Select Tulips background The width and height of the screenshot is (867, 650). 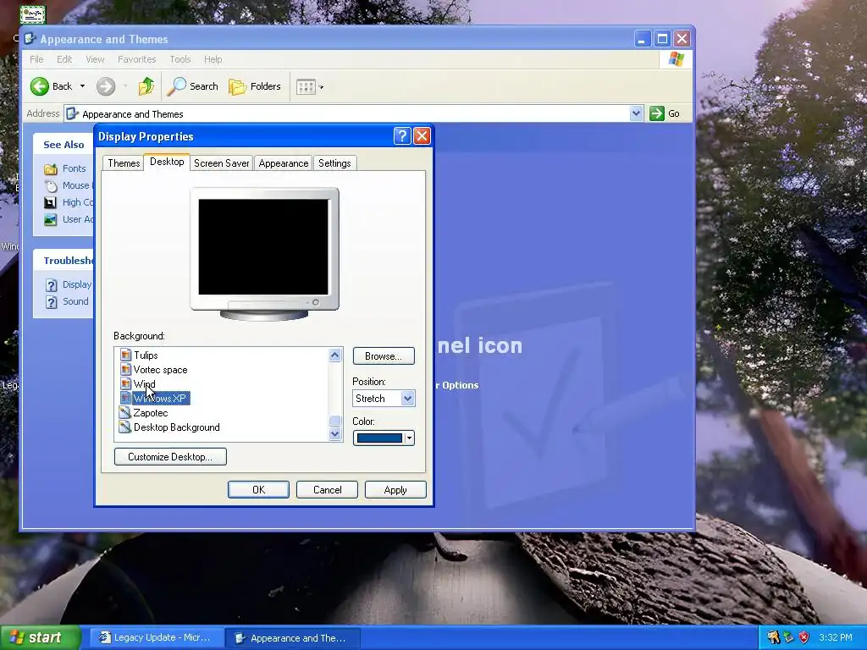[146, 355]
